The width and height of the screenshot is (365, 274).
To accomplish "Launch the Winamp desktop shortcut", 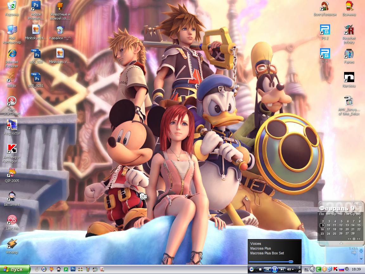I will click(12, 246).
